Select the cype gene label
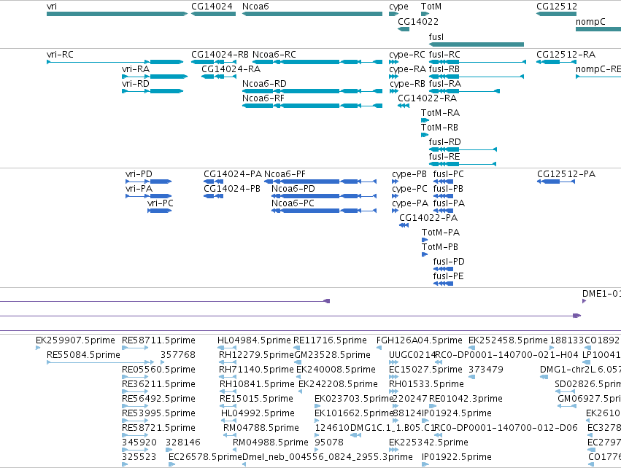This screenshot has width=621, height=468. point(398,7)
